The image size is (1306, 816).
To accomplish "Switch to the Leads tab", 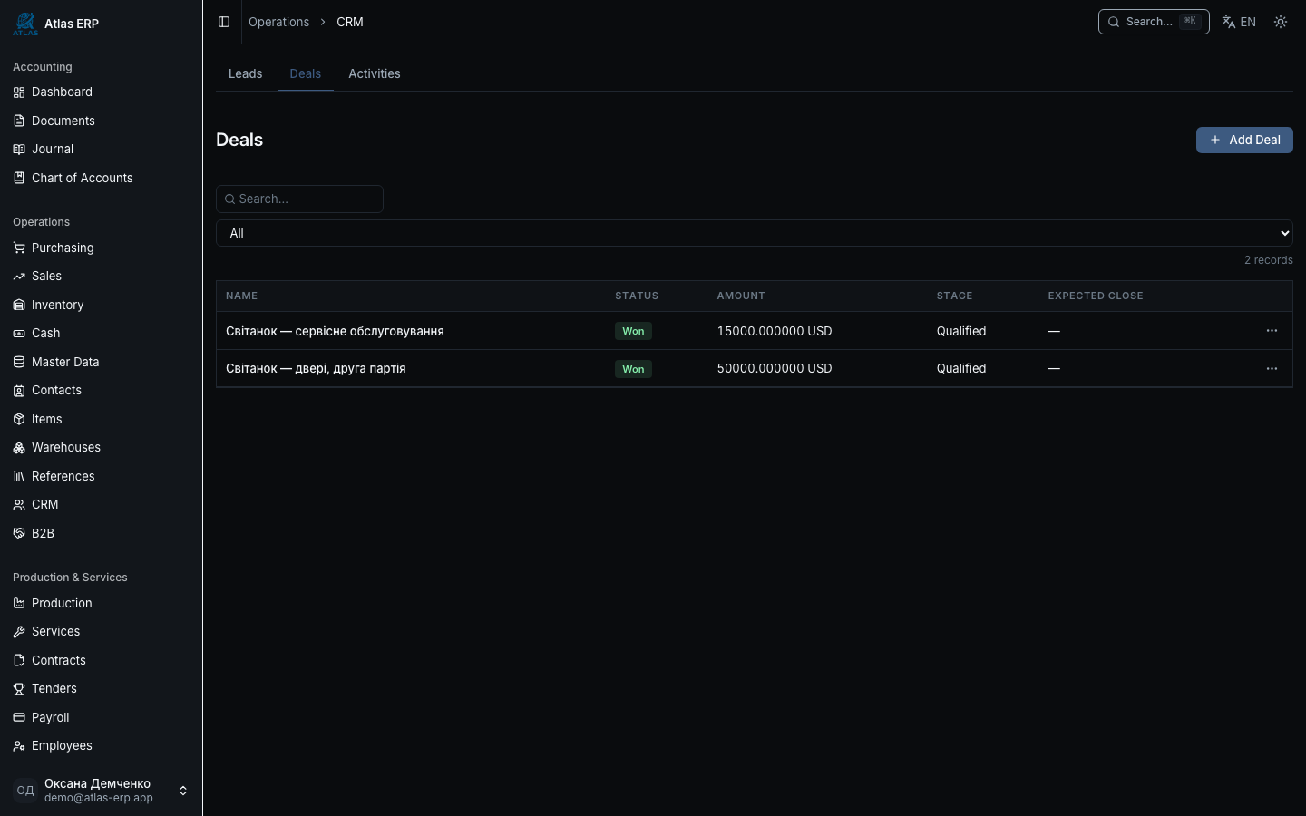I will point(245,73).
